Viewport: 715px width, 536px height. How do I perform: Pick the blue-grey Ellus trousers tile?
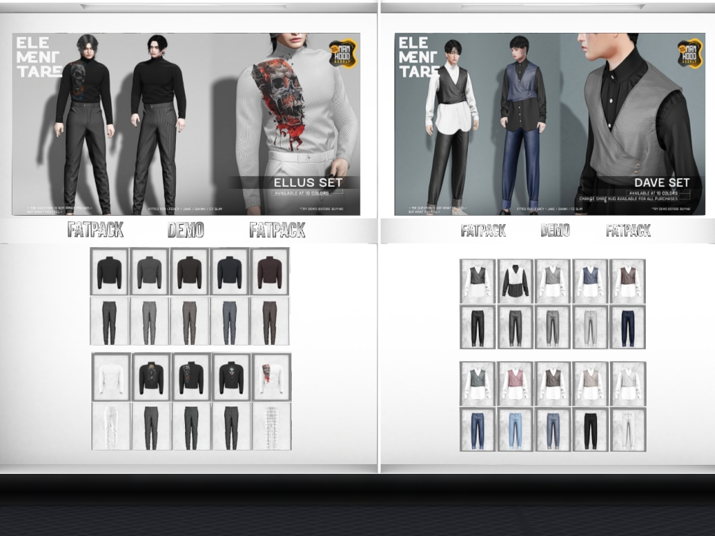point(229,321)
